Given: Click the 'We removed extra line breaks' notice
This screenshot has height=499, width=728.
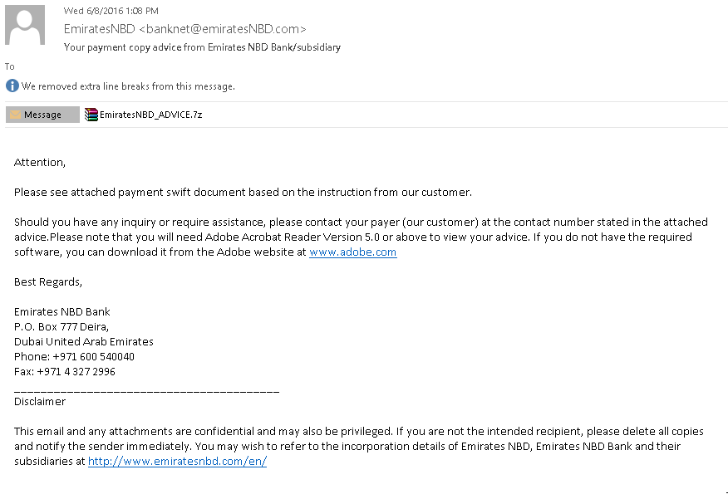Looking at the screenshot, I should 128,86.
